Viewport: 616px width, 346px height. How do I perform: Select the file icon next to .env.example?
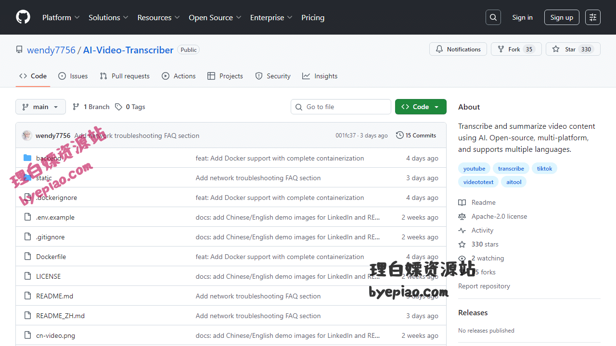tap(27, 217)
